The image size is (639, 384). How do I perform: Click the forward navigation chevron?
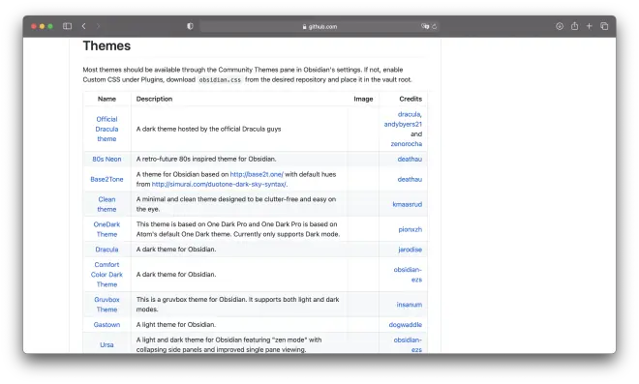pyautogui.click(x=98, y=26)
